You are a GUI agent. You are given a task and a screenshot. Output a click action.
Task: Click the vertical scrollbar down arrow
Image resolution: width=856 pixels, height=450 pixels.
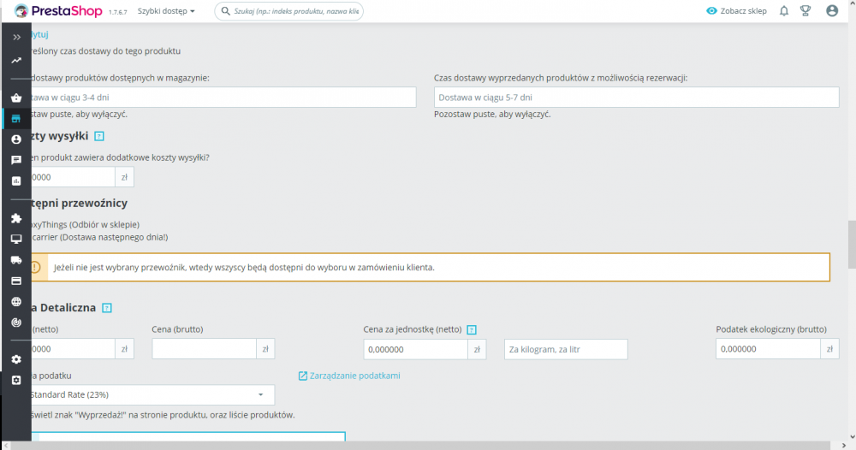pyautogui.click(x=853, y=437)
